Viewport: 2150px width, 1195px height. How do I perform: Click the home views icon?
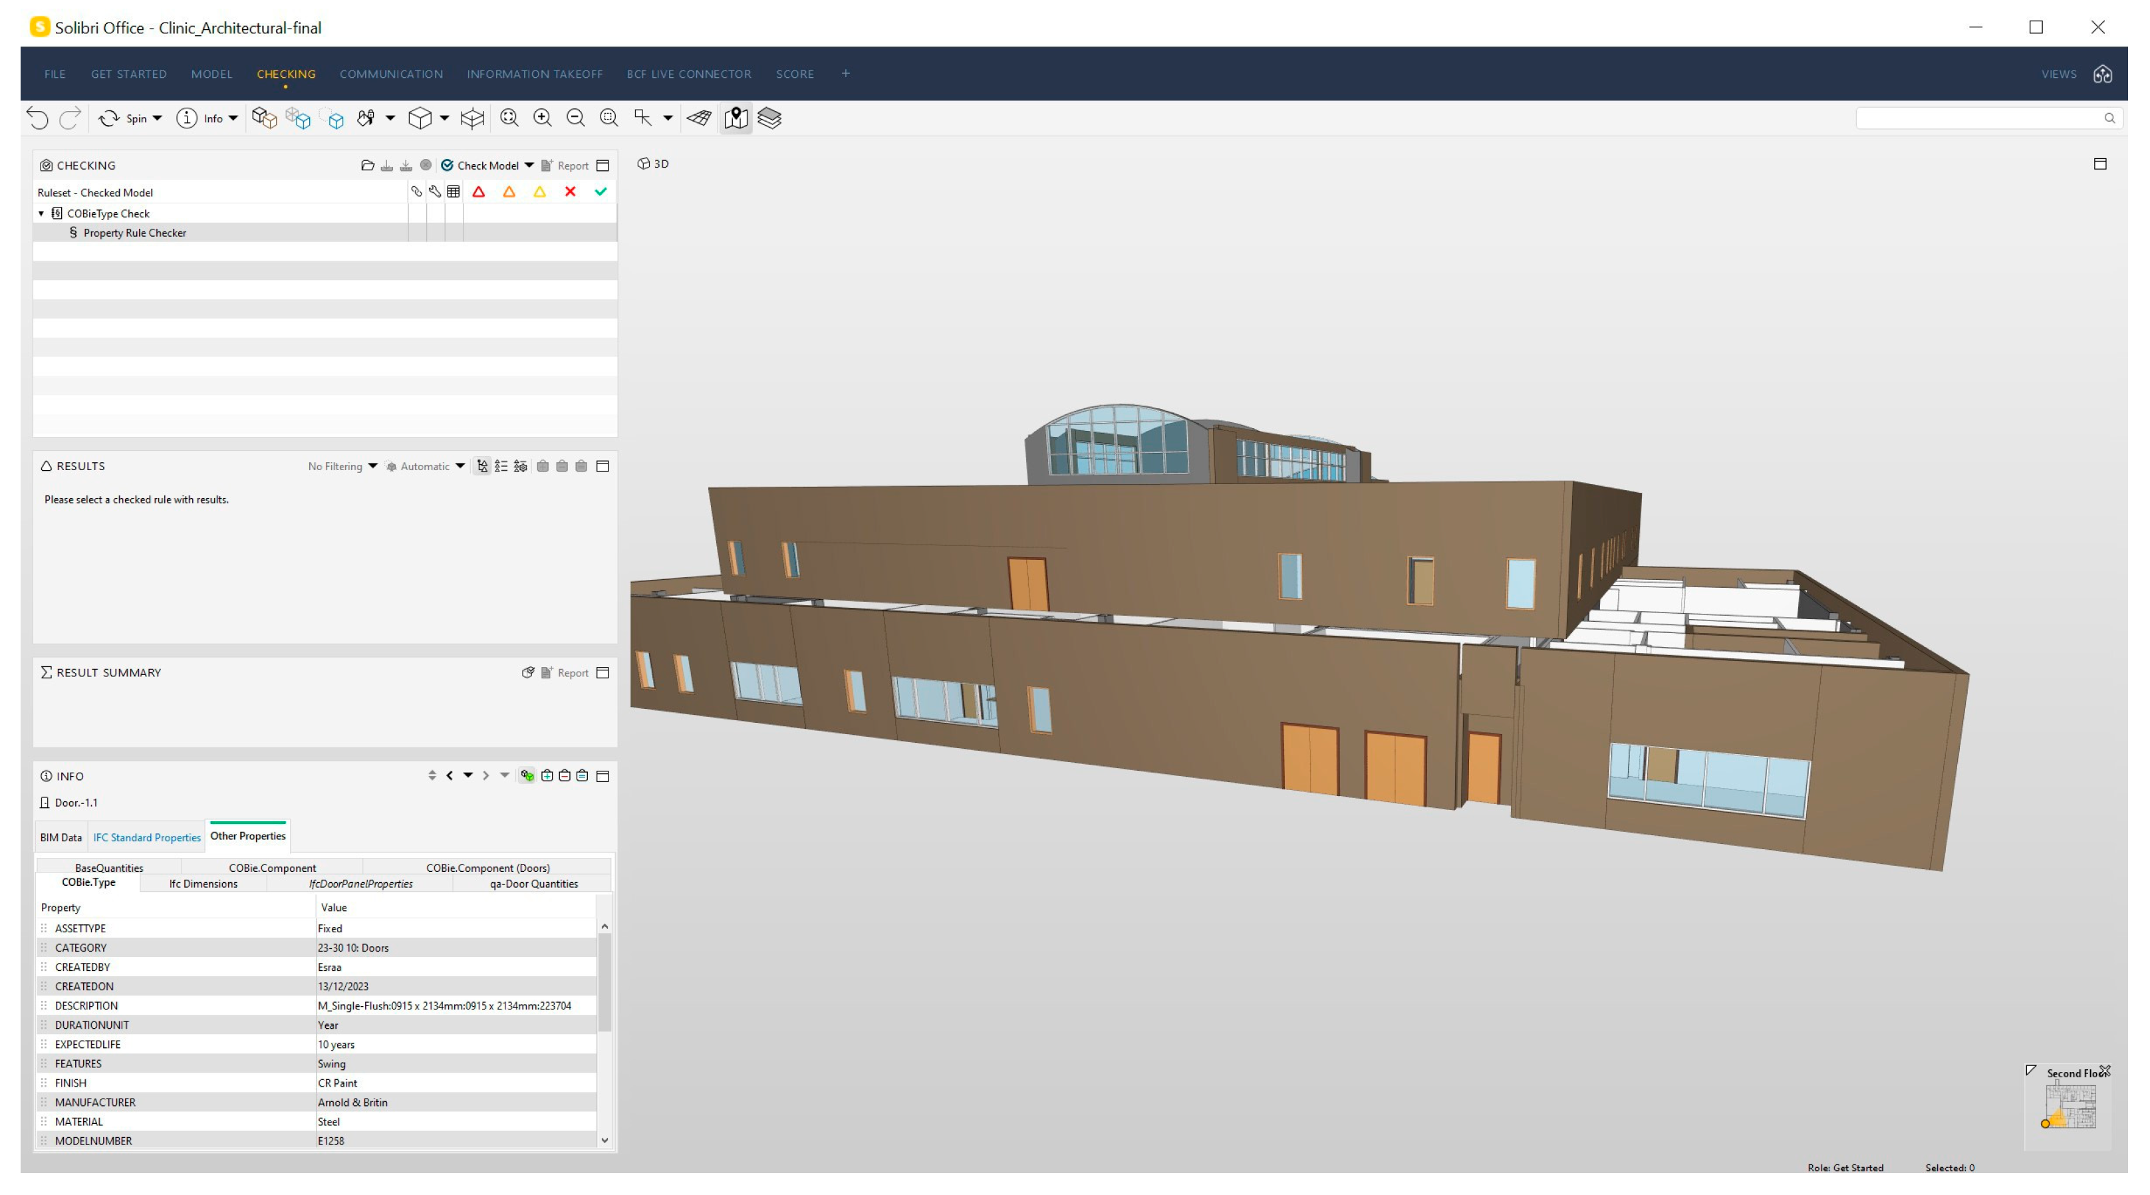2102,74
